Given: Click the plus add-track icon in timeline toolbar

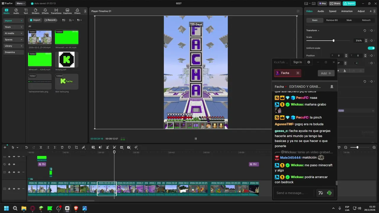Looking at the screenshot, I should pos(5,147).
